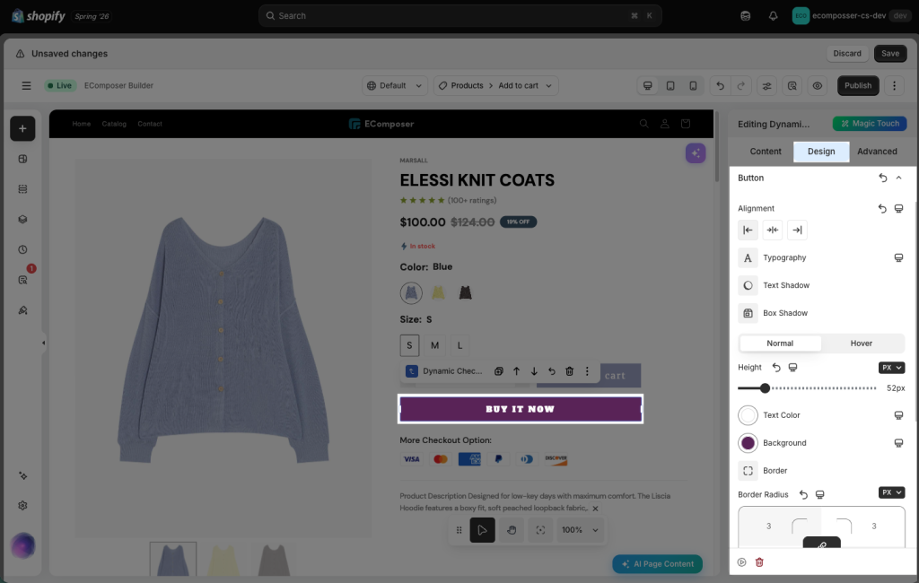This screenshot has height=583, width=919.
Task: Open the Background color swatch
Action: (x=748, y=443)
